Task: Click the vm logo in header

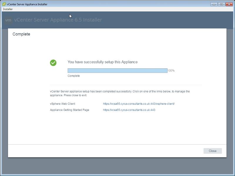Action: [8, 20]
